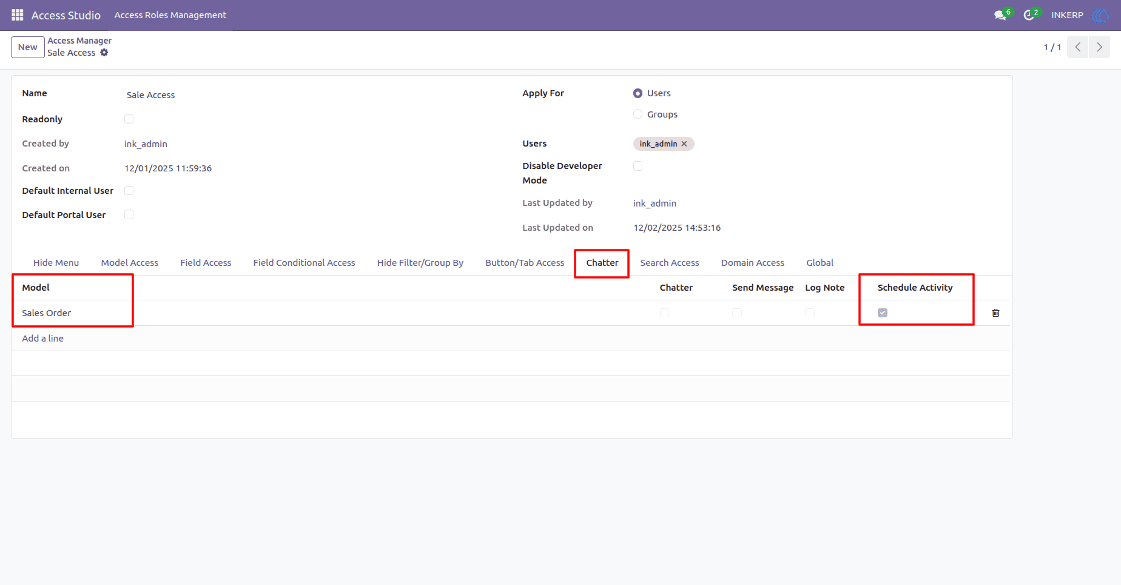
Task: Open the Access Roles Management menu
Action: 170,15
